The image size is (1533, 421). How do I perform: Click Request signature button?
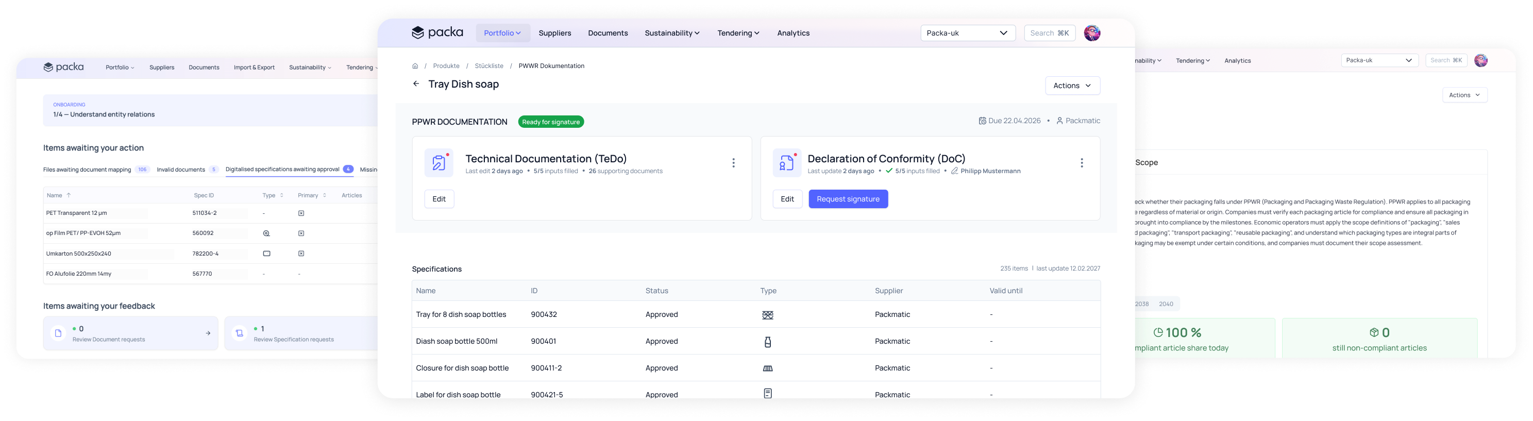pyautogui.click(x=848, y=199)
